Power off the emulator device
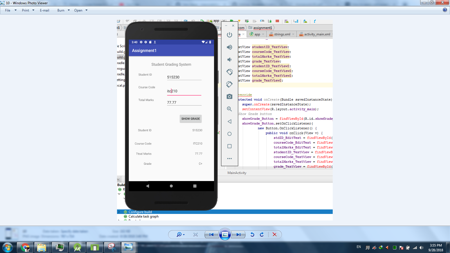This screenshot has width=450, height=253. 229,35
